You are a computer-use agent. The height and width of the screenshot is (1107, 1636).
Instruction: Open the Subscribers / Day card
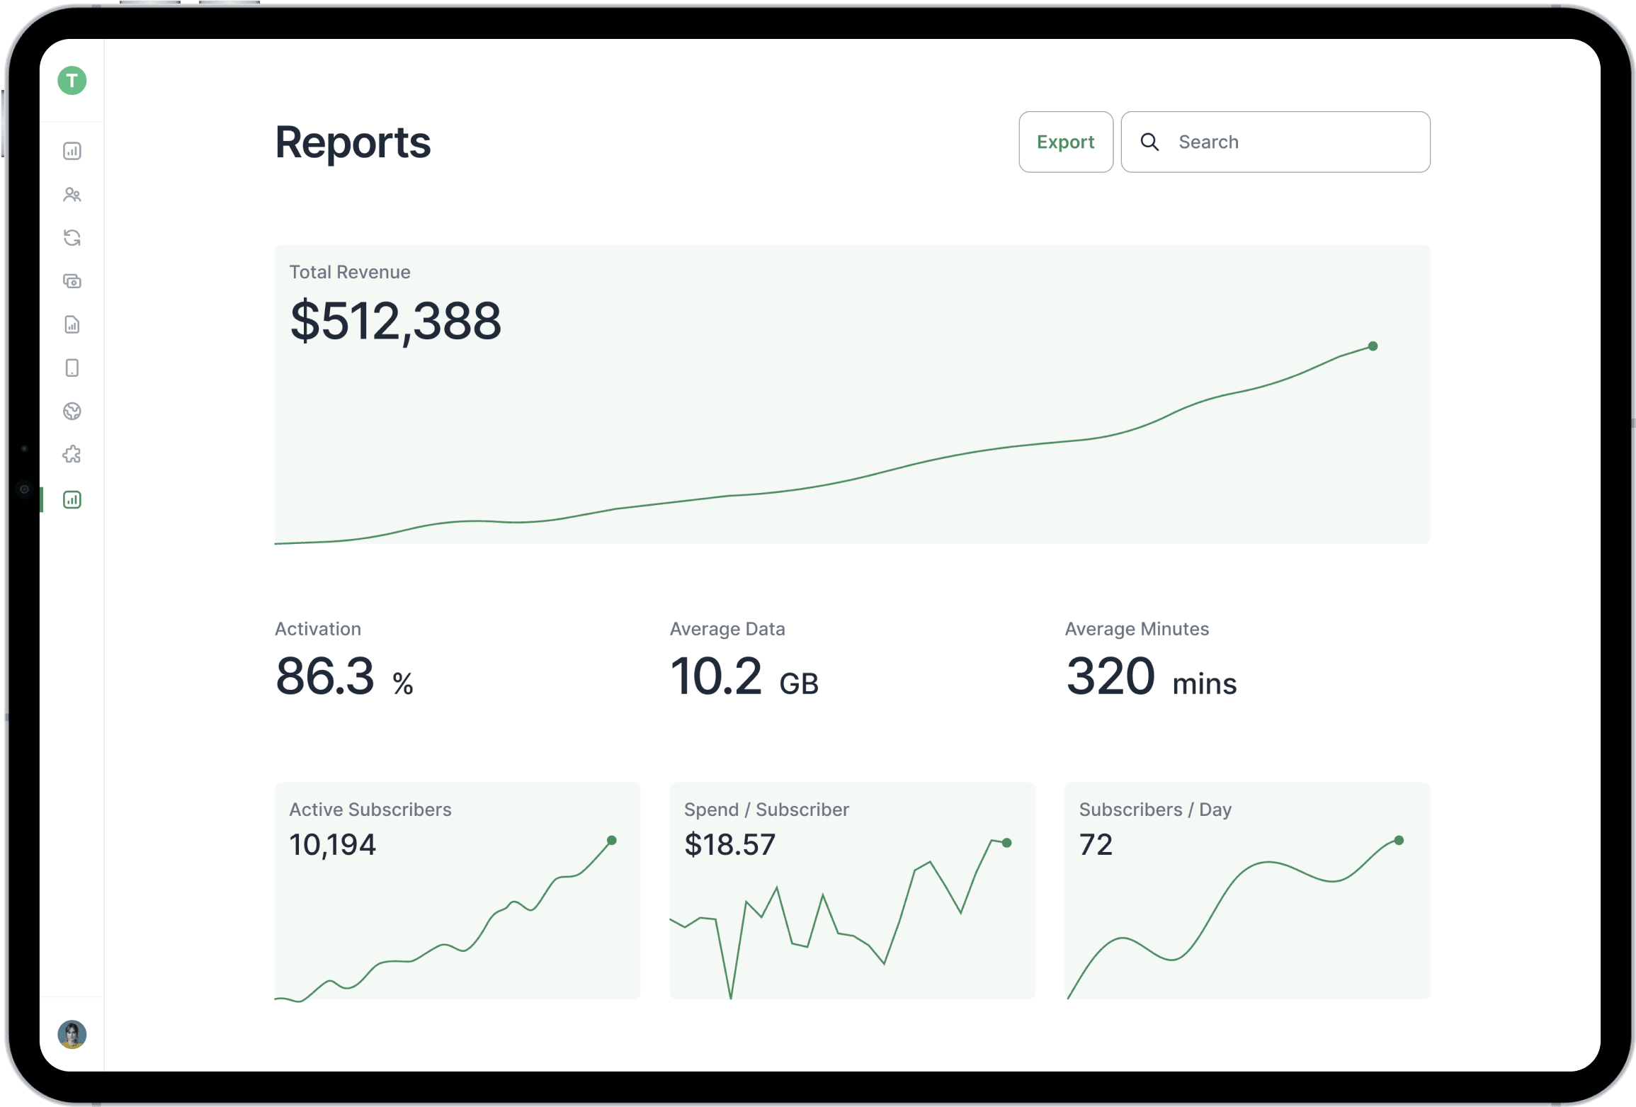click(1247, 890)
